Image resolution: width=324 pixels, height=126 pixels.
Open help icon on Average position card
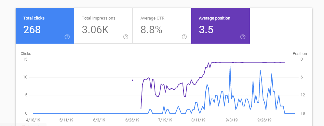[243, 37]
